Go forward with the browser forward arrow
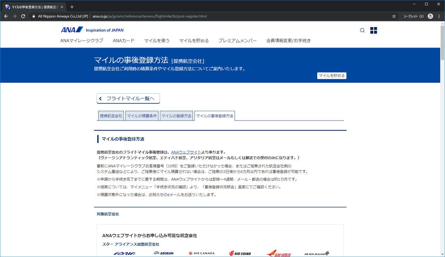Screen dimensions: 445x257 [15, 16]
